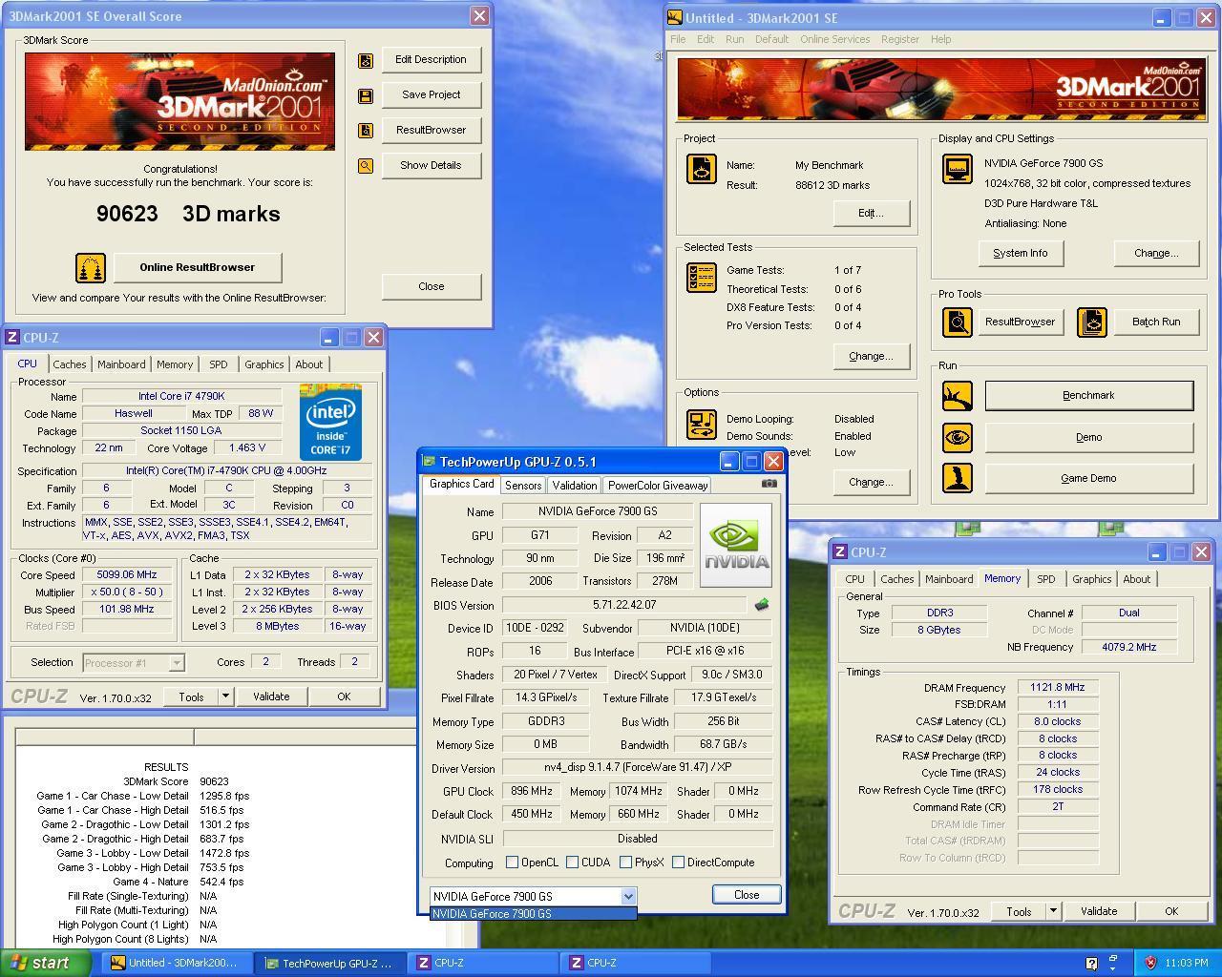Click the taskbar clock showing 11:03 PM
Screen dimensions: 1222x977
tap(1187, 964)
